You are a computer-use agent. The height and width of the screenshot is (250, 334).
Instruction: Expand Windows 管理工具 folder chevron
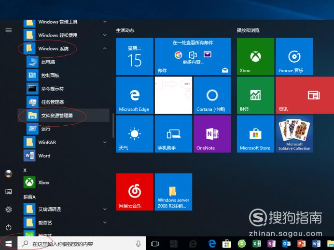[105, 22]
